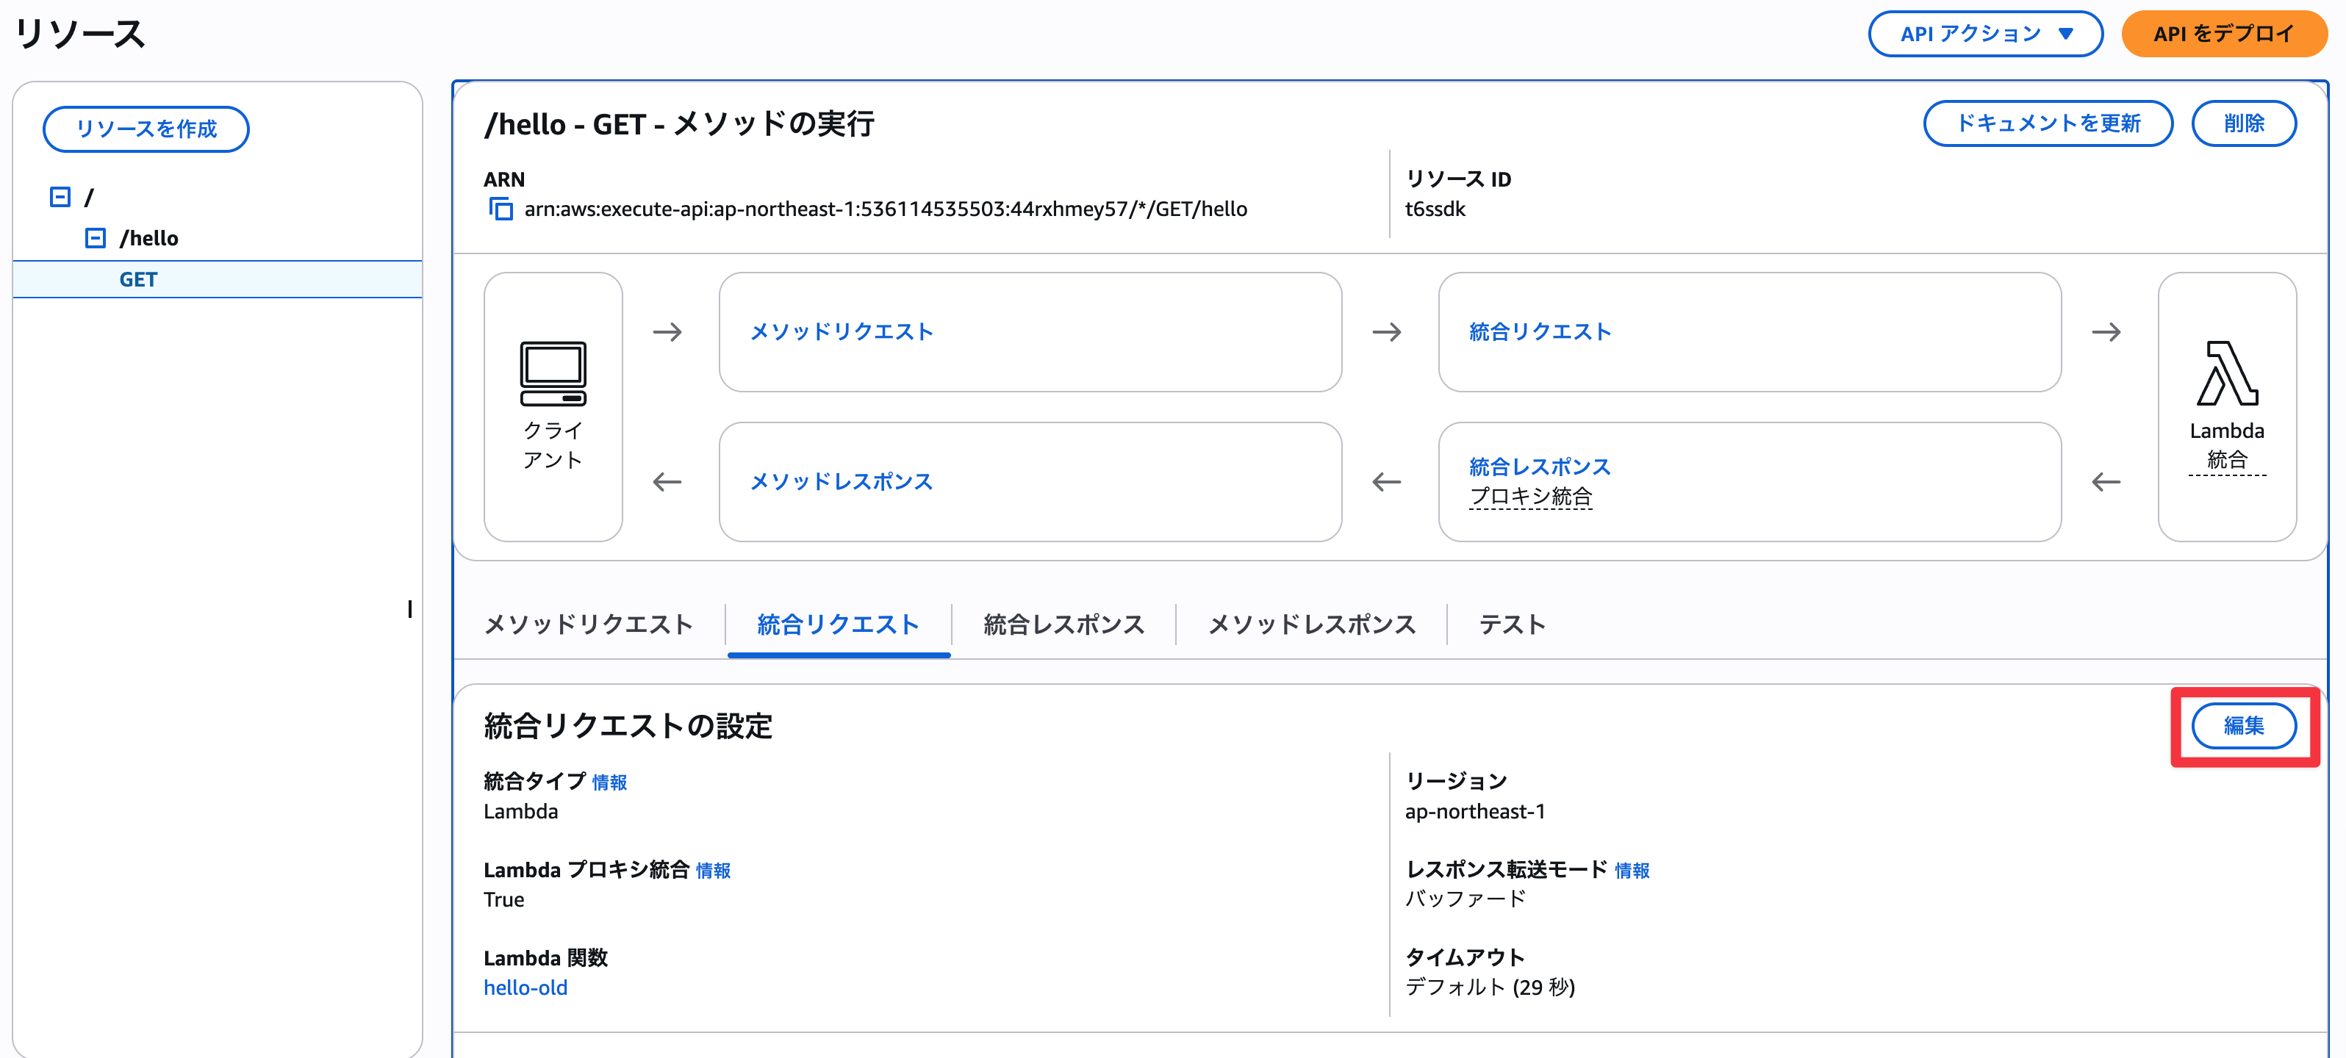Click the API をデプロイ button
Viewport: 2346px width, 1058px height.
coord(2223,34)
